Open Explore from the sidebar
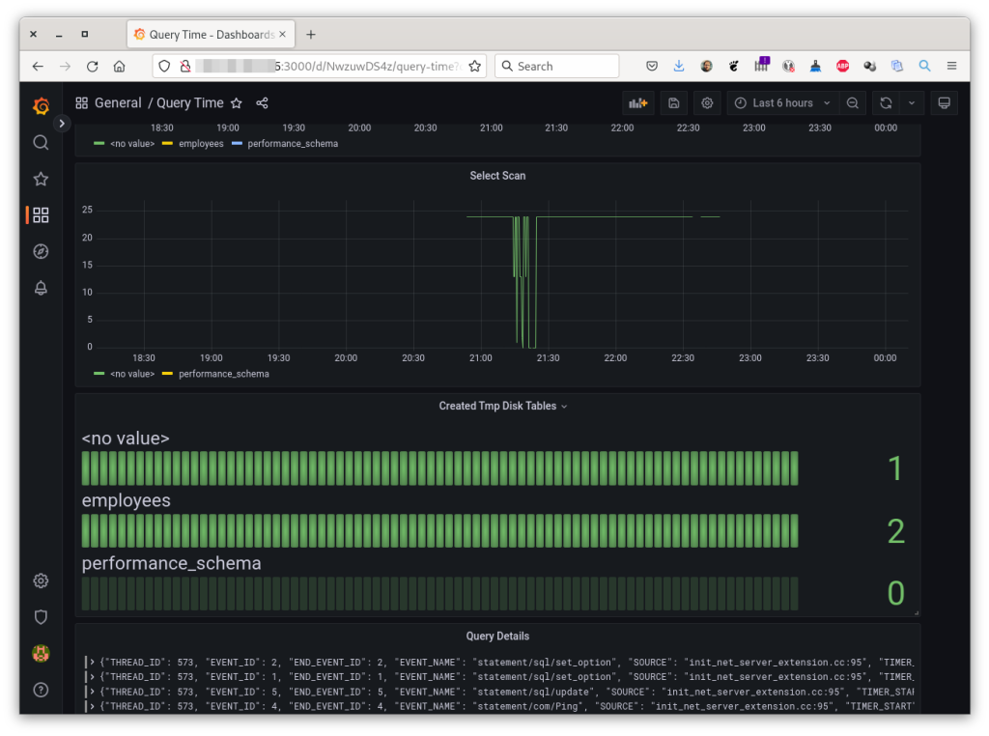The image size is (989, 736). coord(41,251)
